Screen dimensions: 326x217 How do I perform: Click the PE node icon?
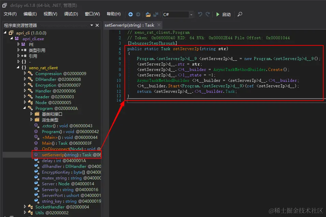(x=23, y=44)
